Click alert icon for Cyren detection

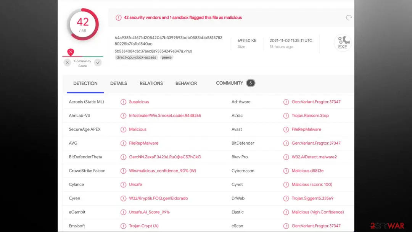pos(123,198)
